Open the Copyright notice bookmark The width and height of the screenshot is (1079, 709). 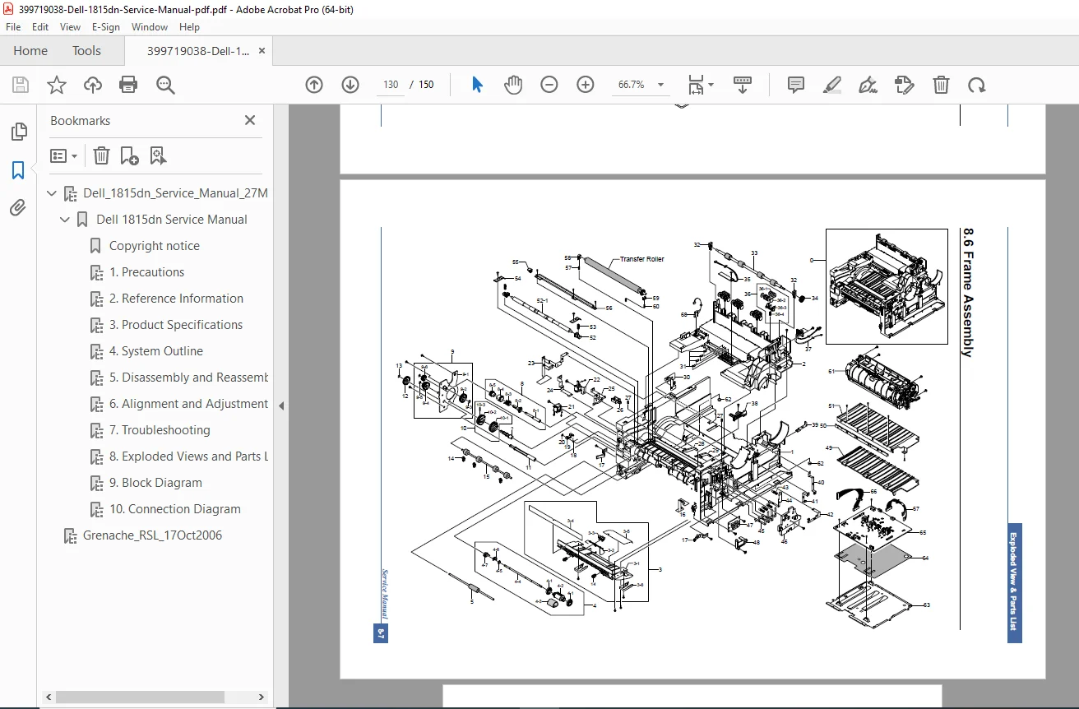pyautogui.click(x=155, y=246)
